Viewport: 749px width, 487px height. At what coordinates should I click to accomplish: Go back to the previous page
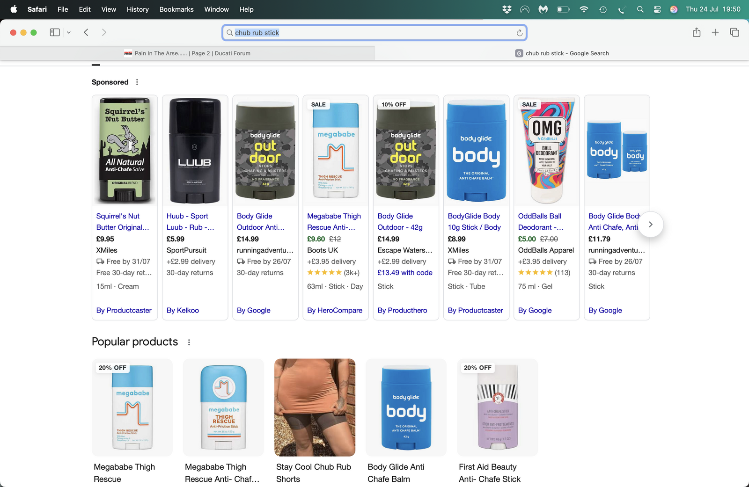click(x=86, y=32)
